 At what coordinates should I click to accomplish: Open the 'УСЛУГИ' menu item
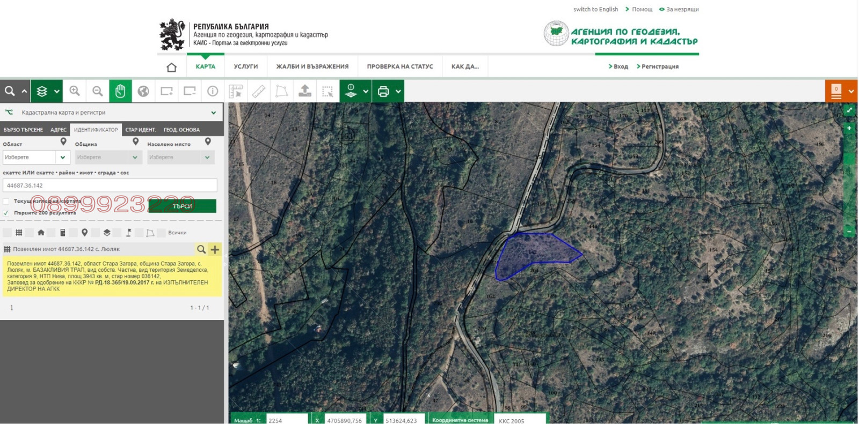(246, 66)
